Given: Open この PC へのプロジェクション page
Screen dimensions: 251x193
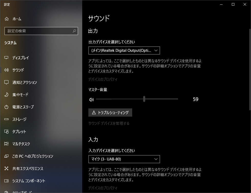Looking at the screenshot, I should pyautogui.click(x=33, y=156).
